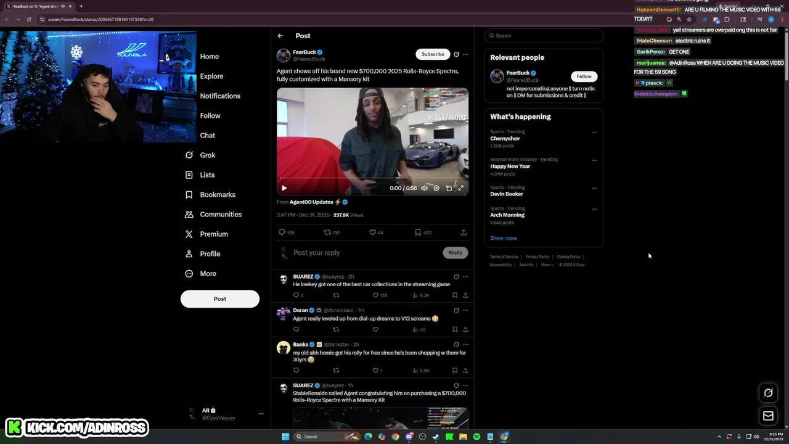This screenshot has height=444, width=789.
Task: Open Grok icon on SUAREZ's StableRonaldo comment
Action: 456,386
